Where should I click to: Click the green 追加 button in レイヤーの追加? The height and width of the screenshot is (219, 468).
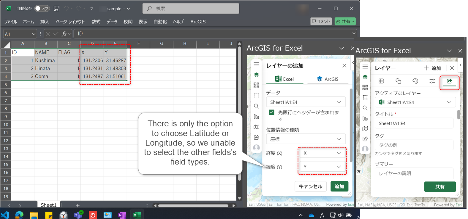pos(339,186)
